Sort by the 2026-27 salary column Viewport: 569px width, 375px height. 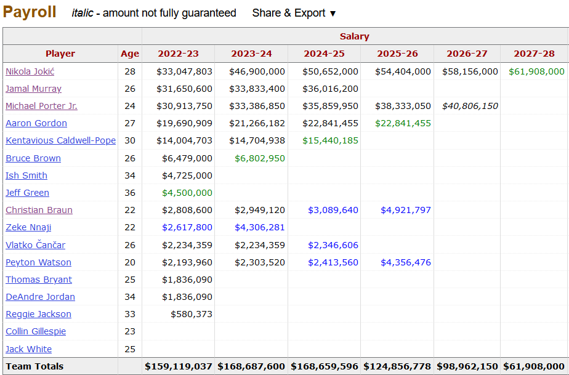point(467,54)
